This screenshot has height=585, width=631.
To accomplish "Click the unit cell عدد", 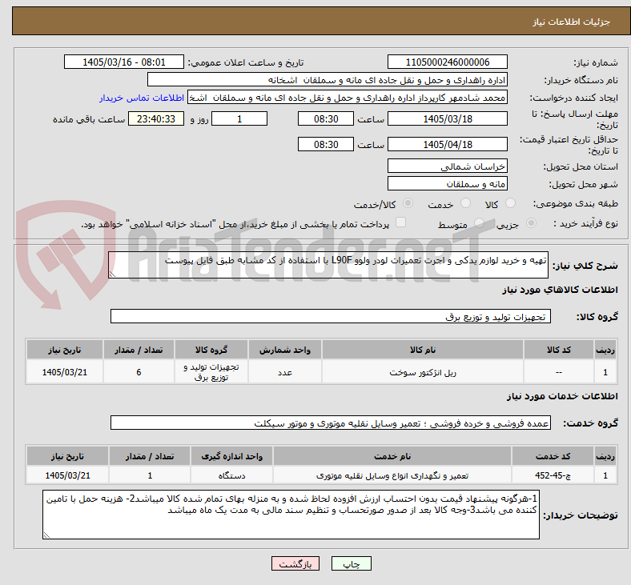I will point(285,372).
